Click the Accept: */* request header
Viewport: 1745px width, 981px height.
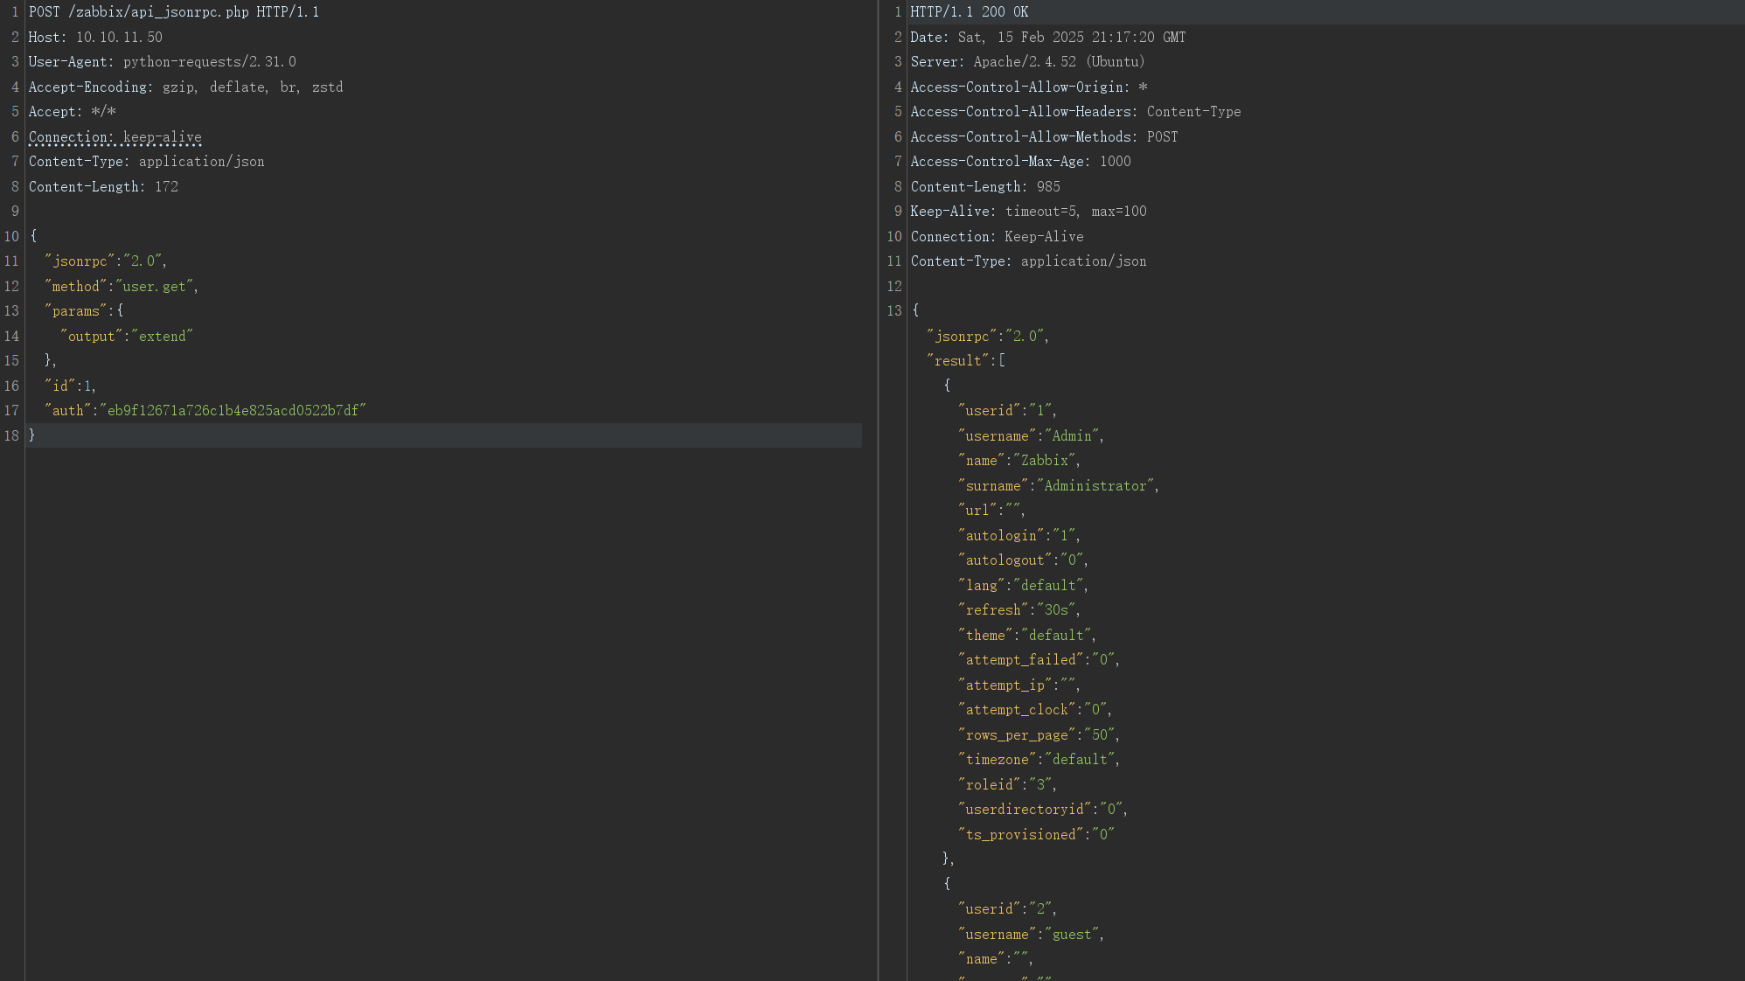point(73,112)
